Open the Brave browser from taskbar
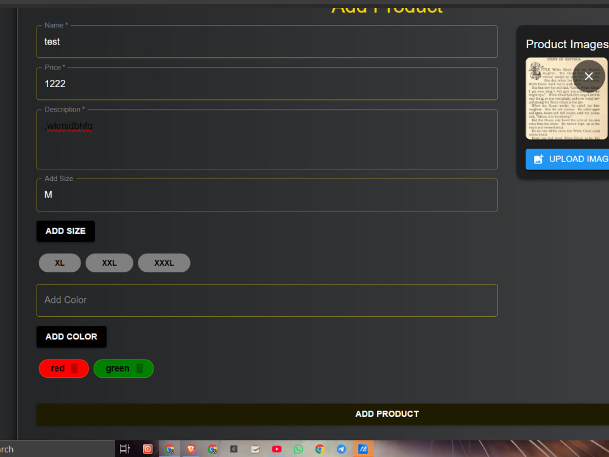Screen dimensions: 609x457 [191, 449]
